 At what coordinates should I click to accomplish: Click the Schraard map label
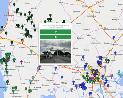22,47
